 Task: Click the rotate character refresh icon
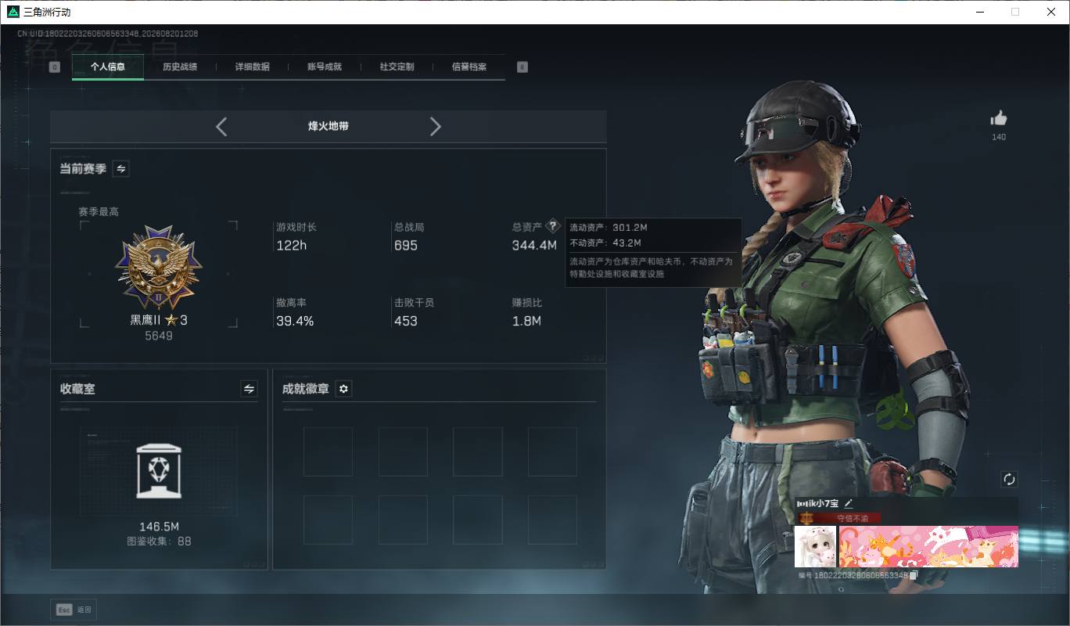[1009, 479]
